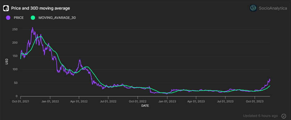Click the green MOVING_AVARAGE_30 legend dot
Image resolution: width=291 pixels, height=120 pixels.
pyautogui.click(x=33, y=18)
